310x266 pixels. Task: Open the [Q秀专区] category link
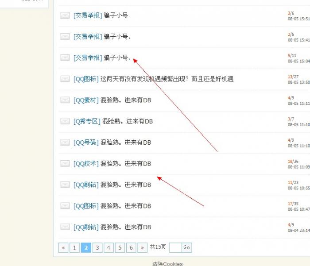(87, 121)
